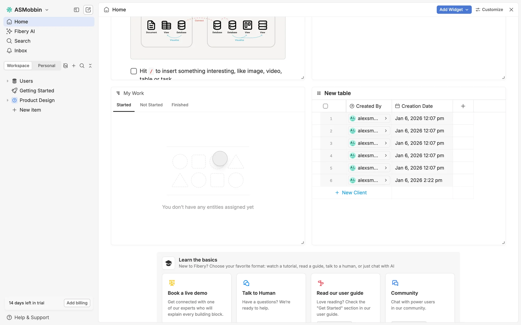521x325 pixels.
Task: Toggle the sidebar panel icon
Action: [77, 10]
